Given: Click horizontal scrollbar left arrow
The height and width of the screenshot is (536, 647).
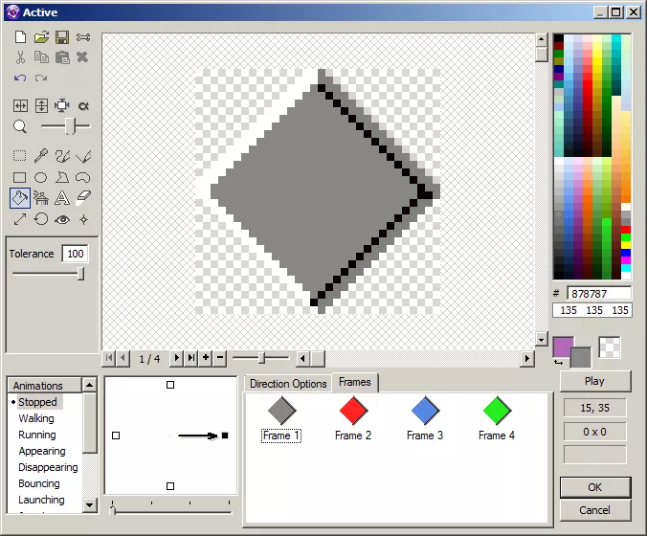Looking at the screenshot, I should pos(302,359).
